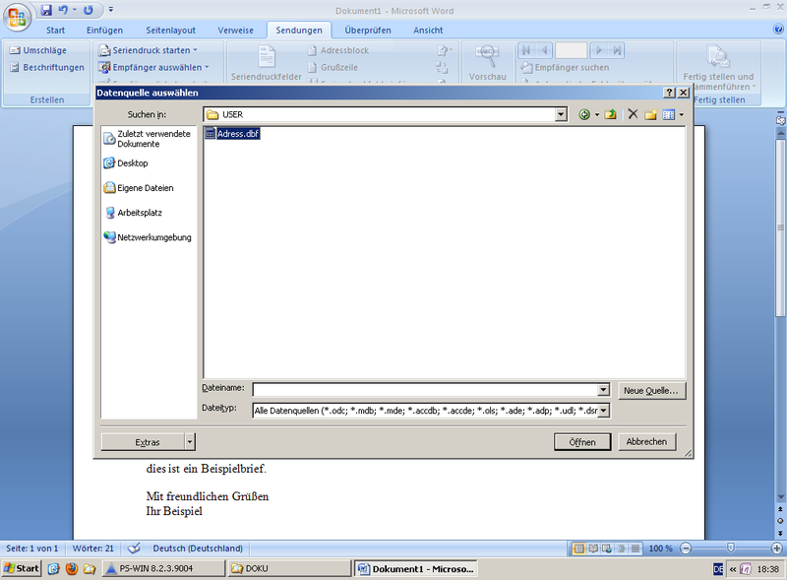This screenshot has width=787, height=580.
Task: Open the Dateityp filter dropdown
Action: (603, 411)
